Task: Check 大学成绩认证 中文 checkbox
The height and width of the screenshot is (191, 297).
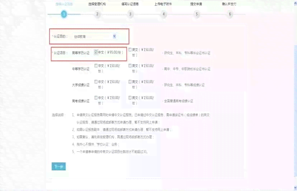Action: tap(96, 82)
